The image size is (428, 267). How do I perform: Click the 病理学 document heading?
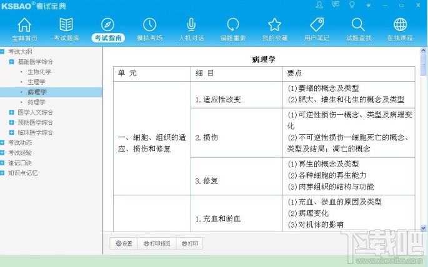(x=264, y=59)
